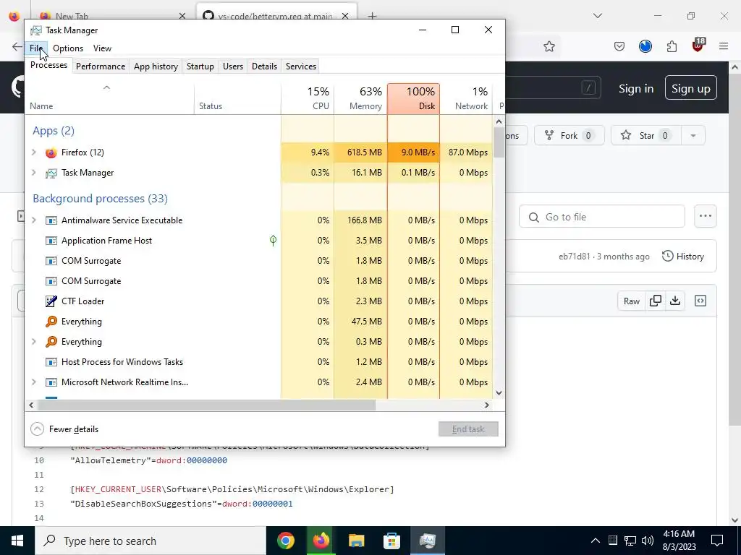This screenshot has height=555, width=741.
Task: View the Raw file on GitHub
Action: coord(631,301)
